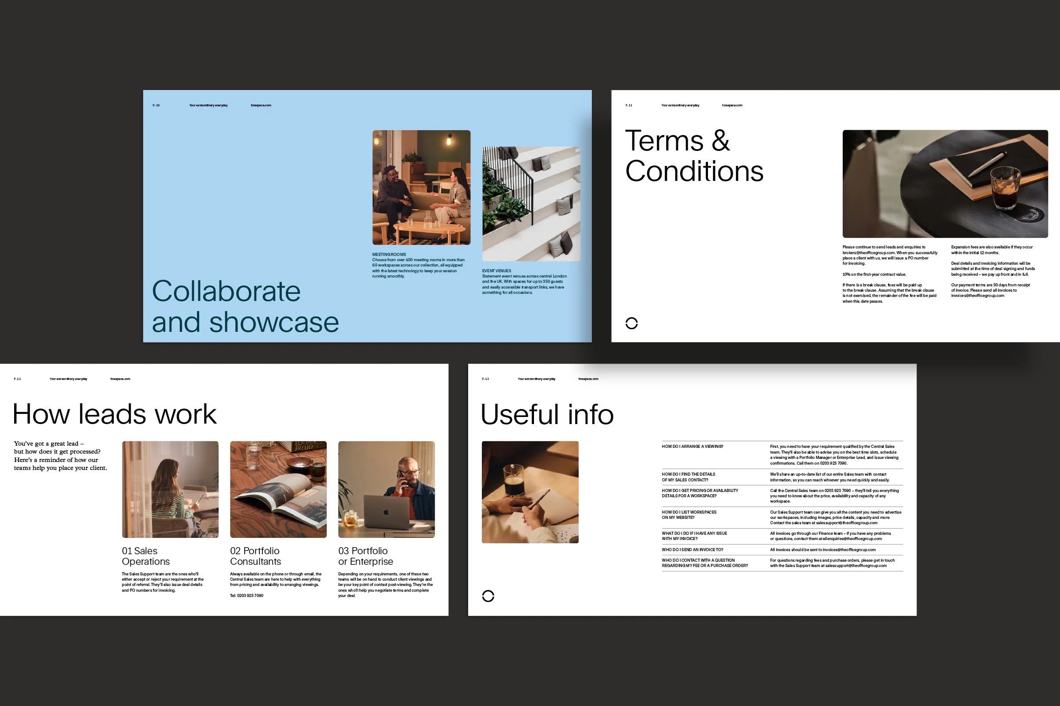The height and width of the screenshot is (706, 1060).
Task: Click forespace.com link on Collaborate page
Action: pos(261,105)
